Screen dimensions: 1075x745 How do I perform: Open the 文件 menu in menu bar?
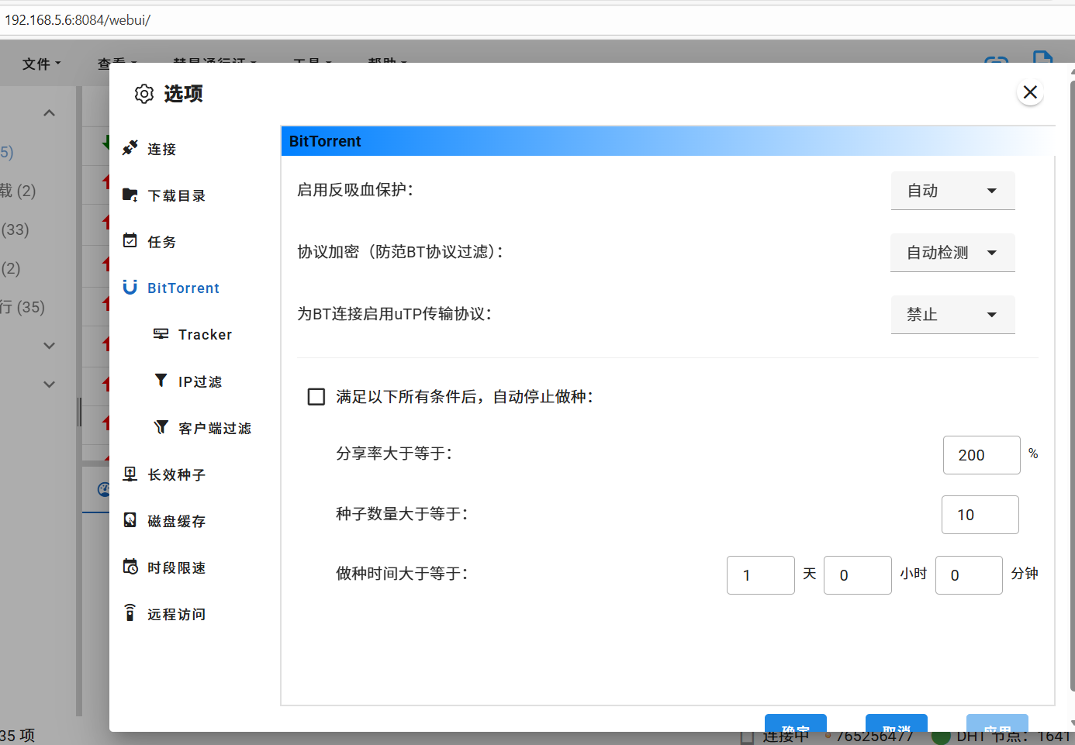coord(41,64)
